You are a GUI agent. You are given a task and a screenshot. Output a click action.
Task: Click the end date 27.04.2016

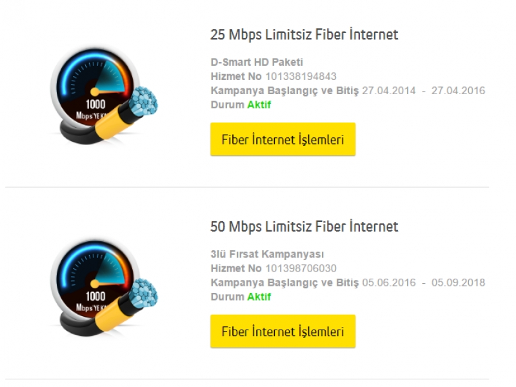tap(459, 90)
